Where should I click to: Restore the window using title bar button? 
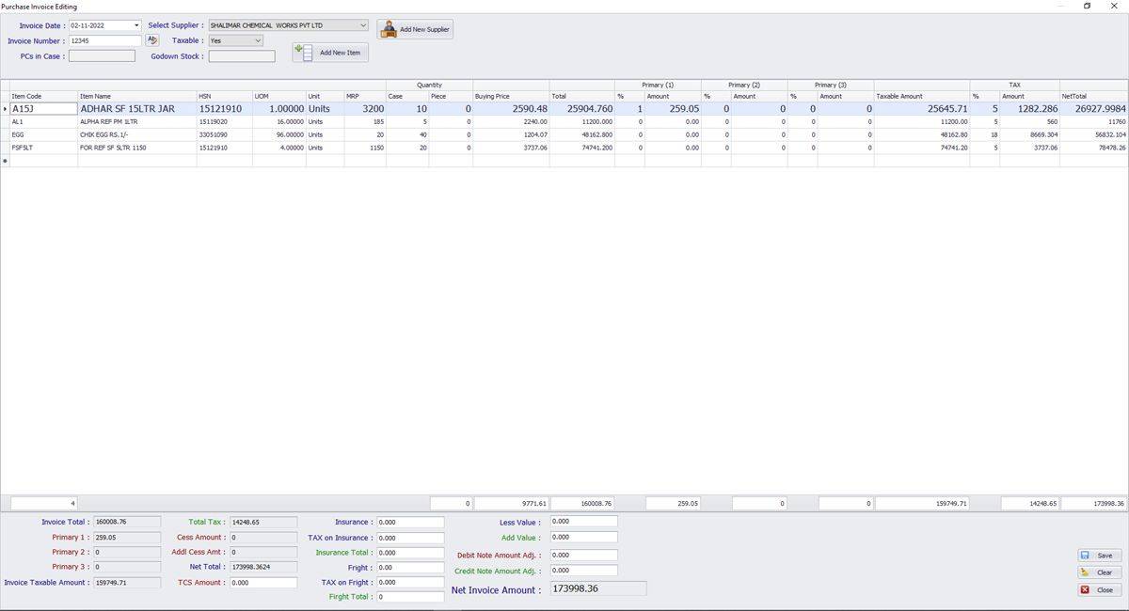click(1088, 6)
